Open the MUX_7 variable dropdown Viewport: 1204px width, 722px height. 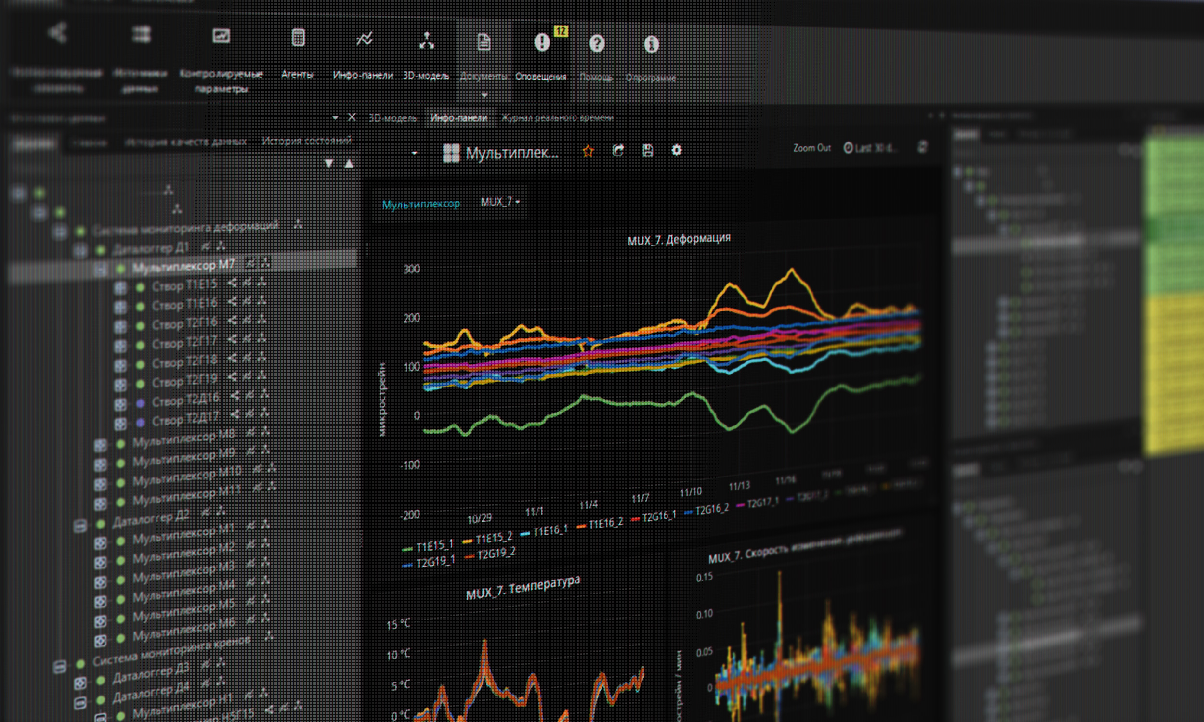point(500,202)
